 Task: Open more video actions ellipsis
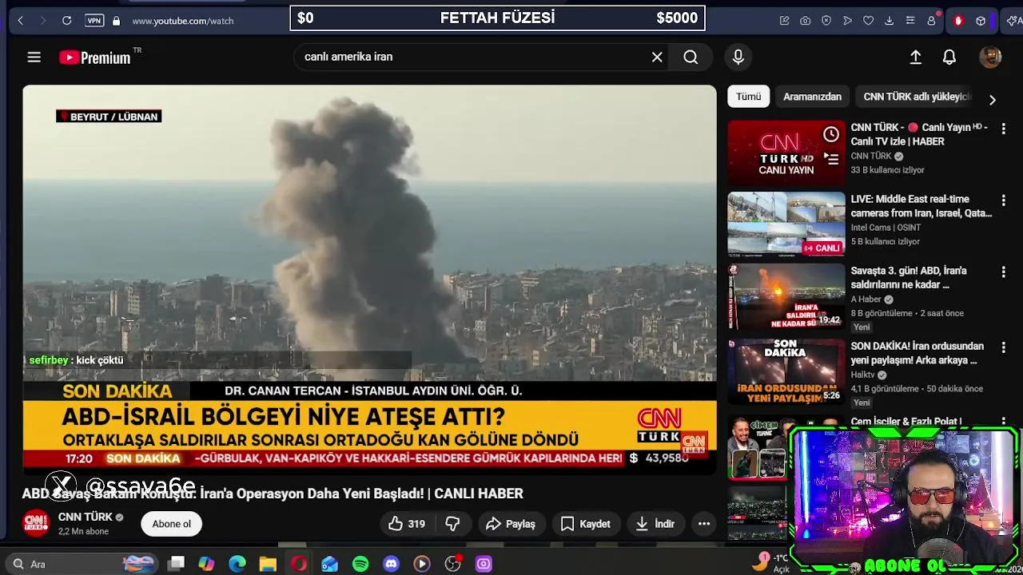pyautogui.click(x=704, y=524)
